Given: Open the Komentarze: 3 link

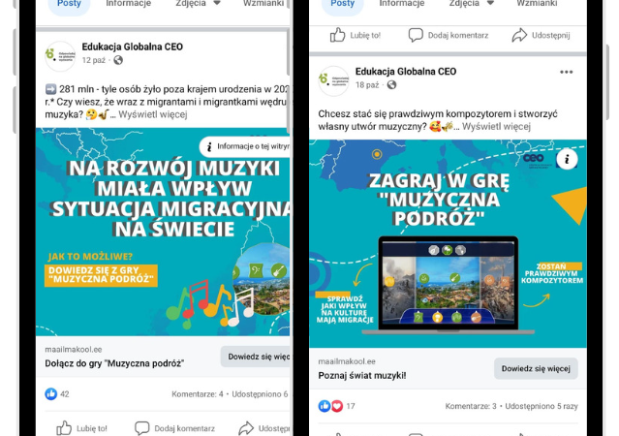Looking at the screenshot, I should coord(471,406).
